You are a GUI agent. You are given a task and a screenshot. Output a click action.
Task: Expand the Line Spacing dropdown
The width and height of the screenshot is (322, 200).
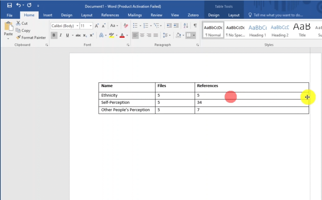169,35
